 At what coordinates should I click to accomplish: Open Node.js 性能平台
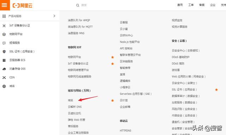pyautogui.click(x=130, y=42)
